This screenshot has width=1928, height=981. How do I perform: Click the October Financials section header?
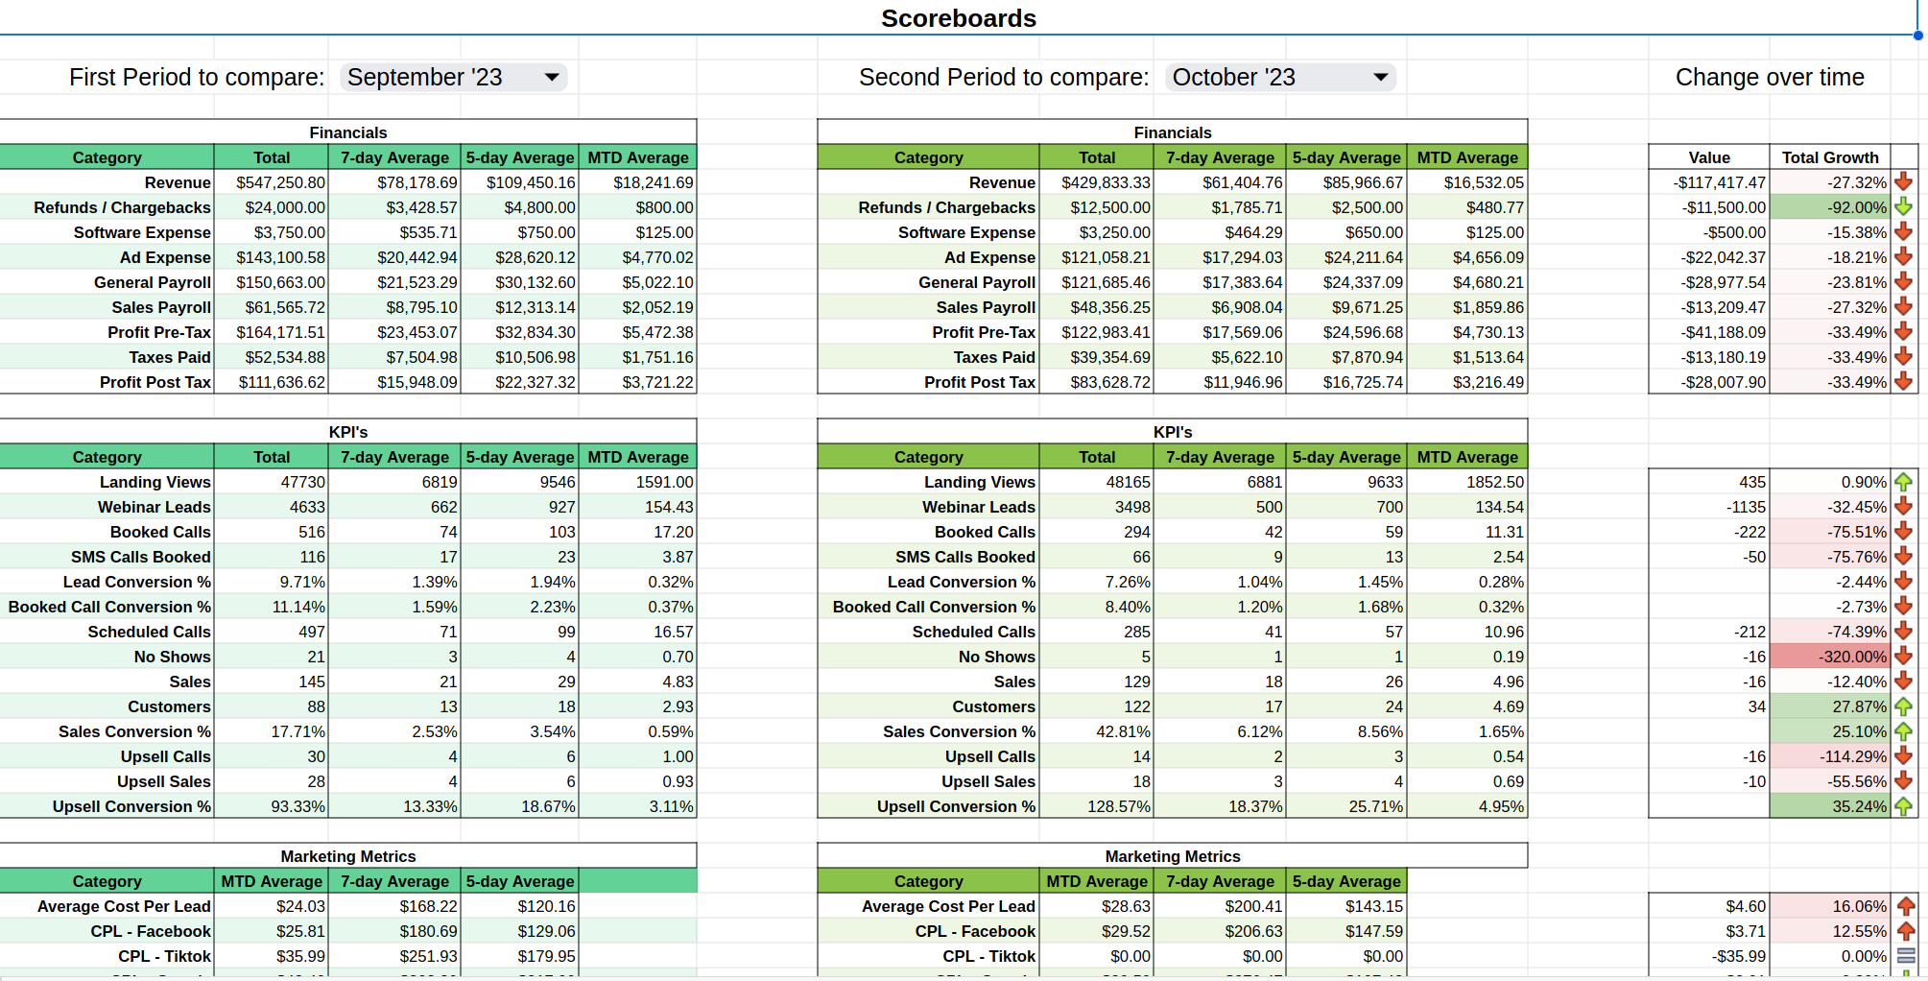click(x=1172, y=132)
